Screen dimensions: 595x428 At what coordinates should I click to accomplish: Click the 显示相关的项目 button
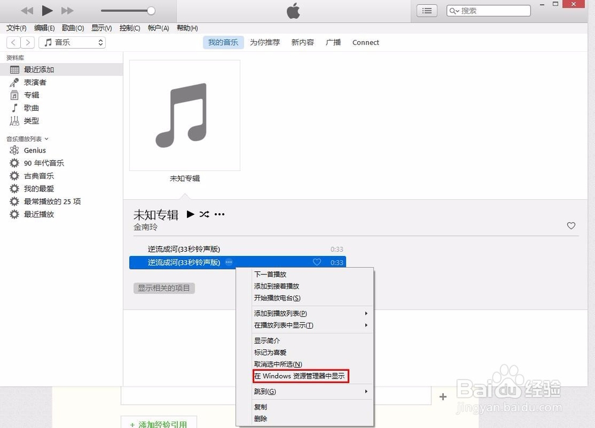click(164, 288)
